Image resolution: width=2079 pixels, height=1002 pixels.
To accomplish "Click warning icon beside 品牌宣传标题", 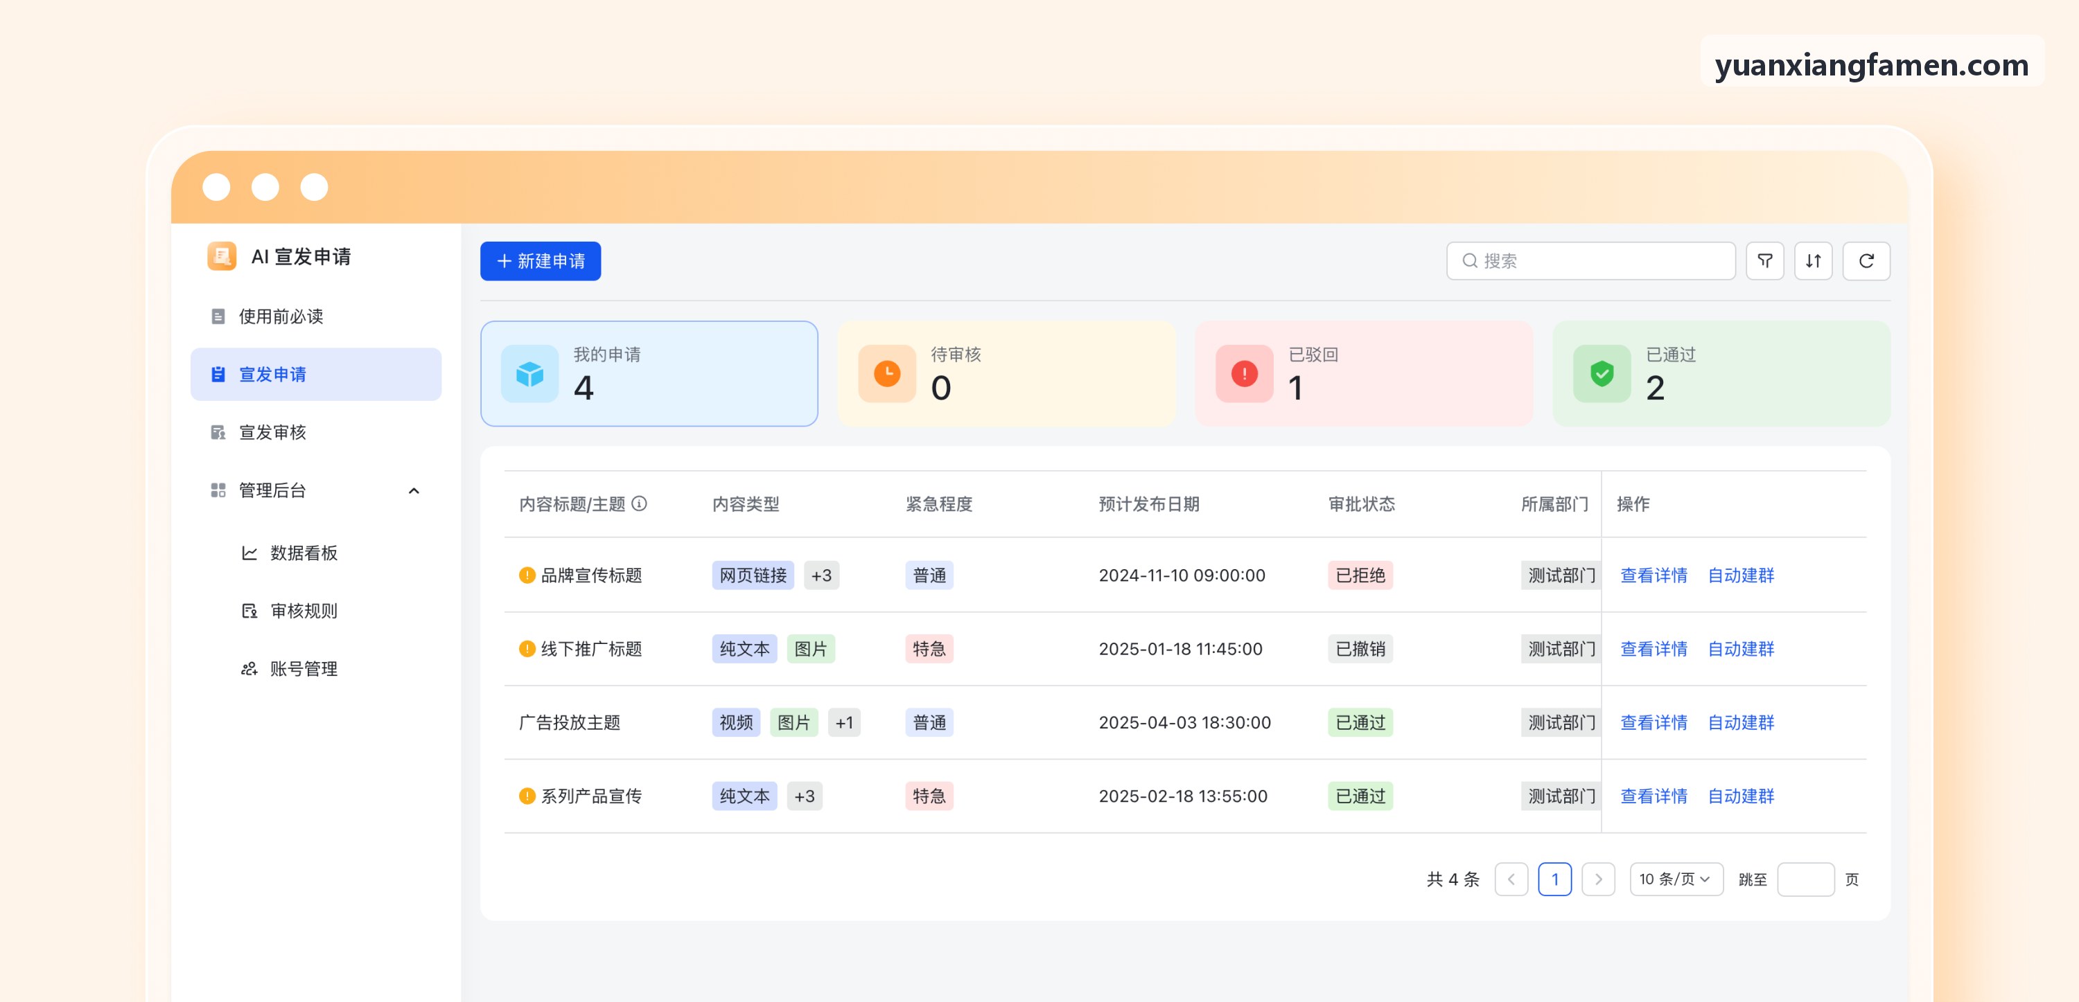I will [x=527, y=575].
